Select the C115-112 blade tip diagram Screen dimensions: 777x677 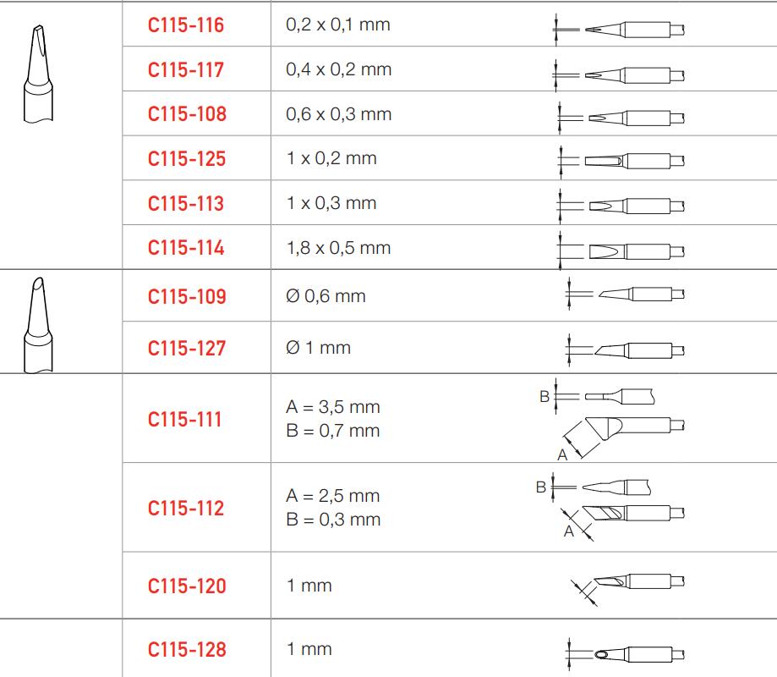pos(611,507)
